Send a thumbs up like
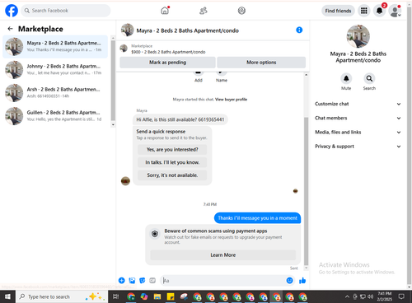This screenshot has height=303, width=412. (302, 281)
